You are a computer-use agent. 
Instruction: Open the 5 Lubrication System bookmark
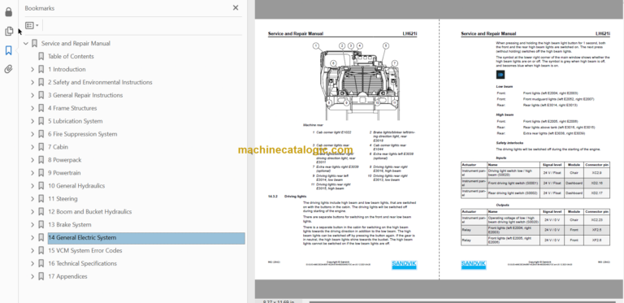76,121
